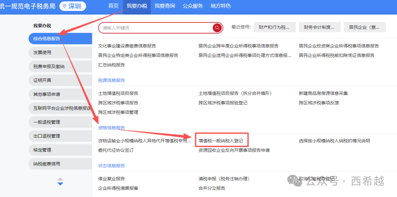The height and width of the screenshot is (197, 397).
Task: Open 委托代征协议签订
Action: [x=116, y=150]
